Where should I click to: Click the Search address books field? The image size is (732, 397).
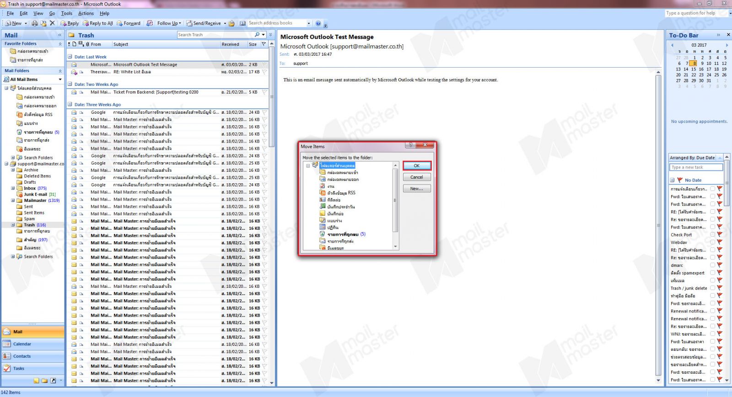[277, 23]
